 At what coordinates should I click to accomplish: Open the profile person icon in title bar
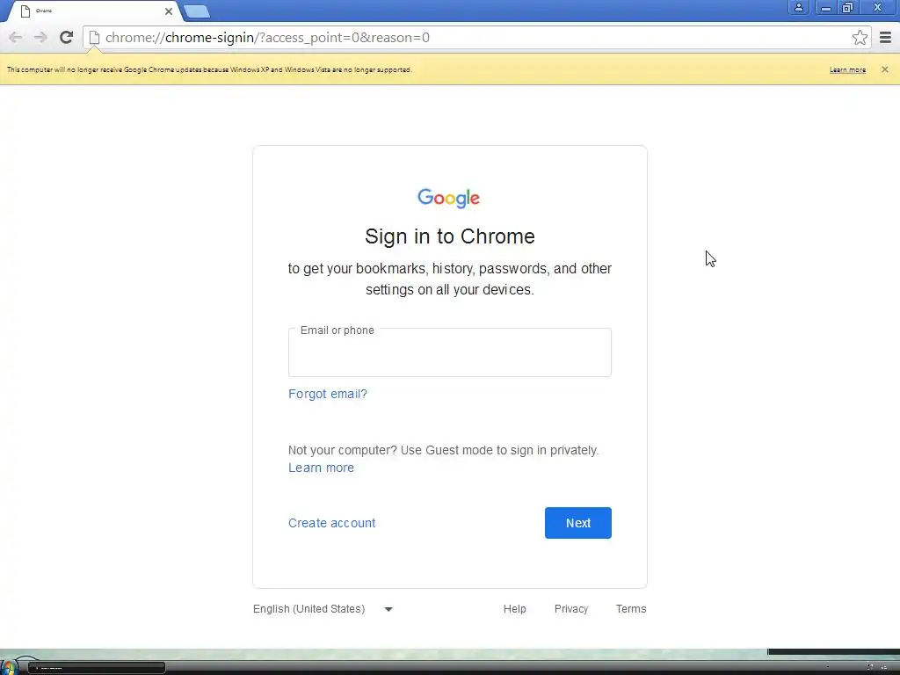[x=798, y=7]
